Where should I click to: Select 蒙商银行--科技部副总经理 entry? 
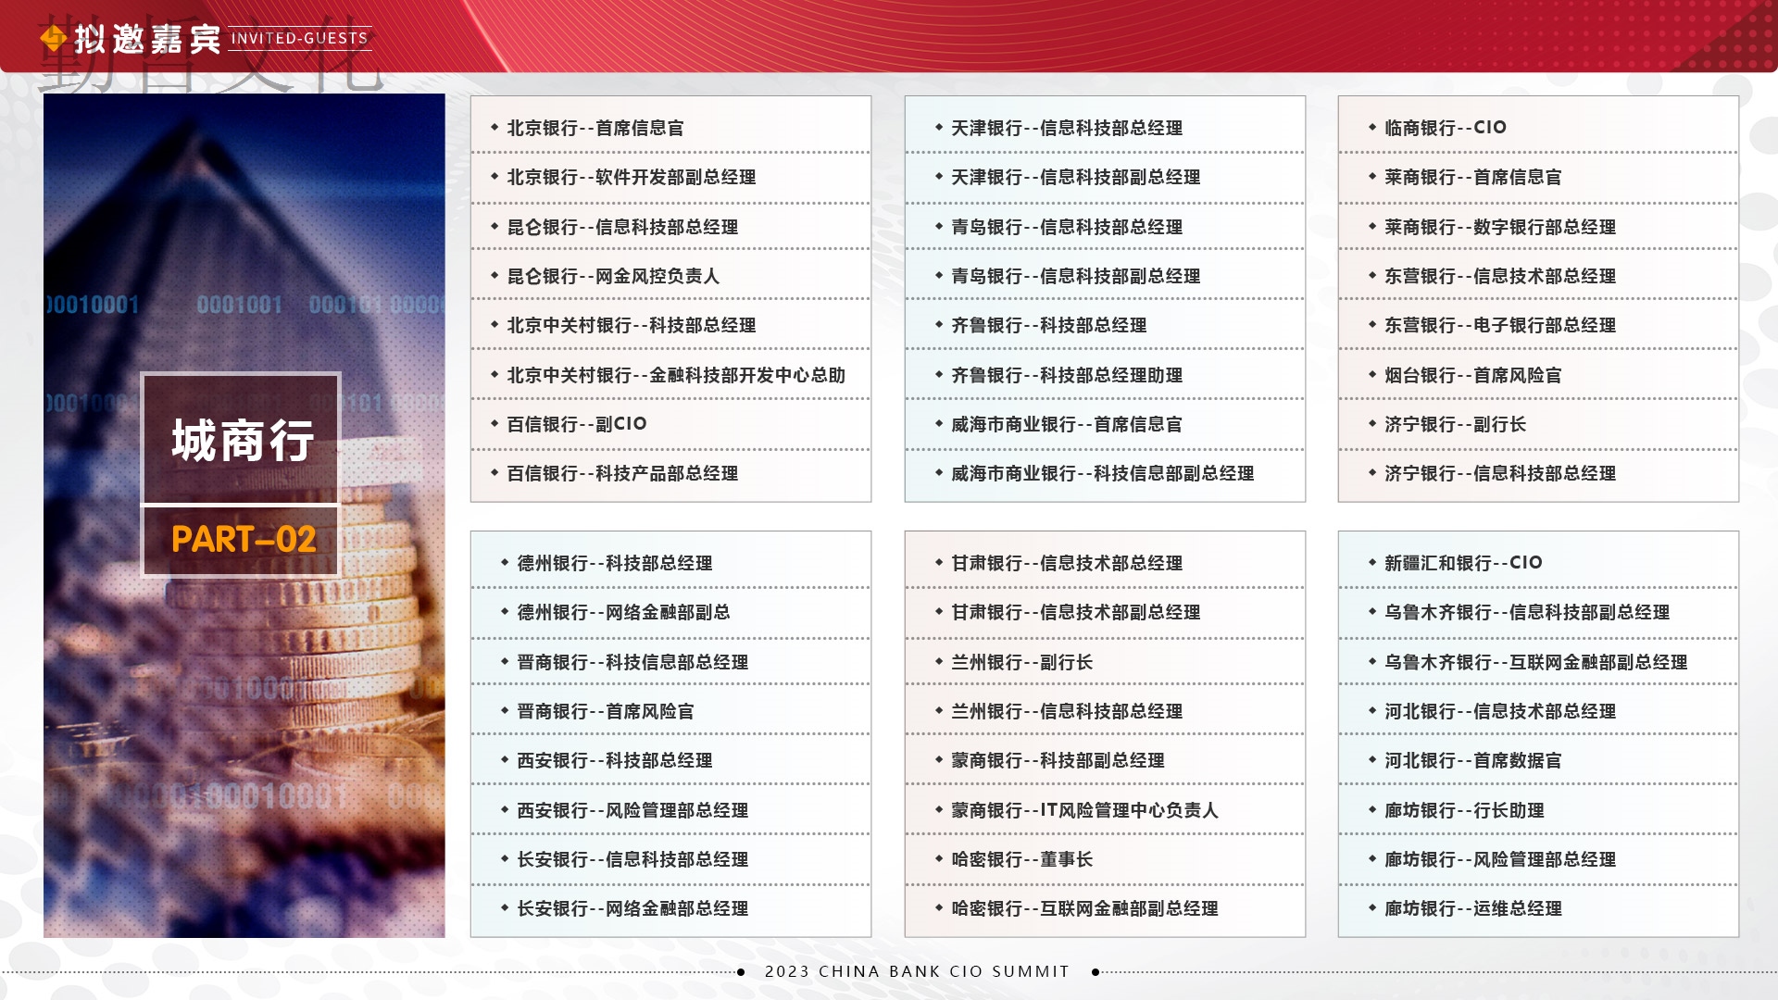[1058, 760]
